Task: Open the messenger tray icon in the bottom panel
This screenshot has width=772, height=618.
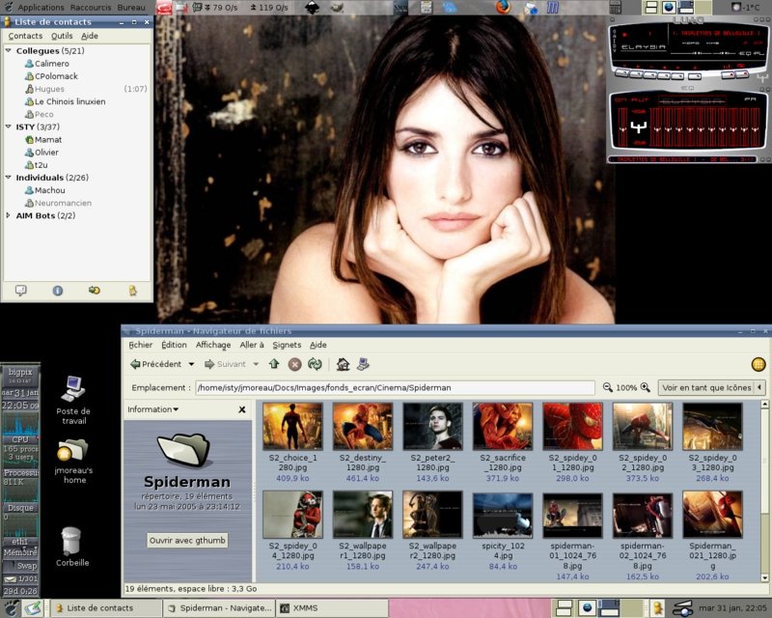Action: click(x=657, y=607)
